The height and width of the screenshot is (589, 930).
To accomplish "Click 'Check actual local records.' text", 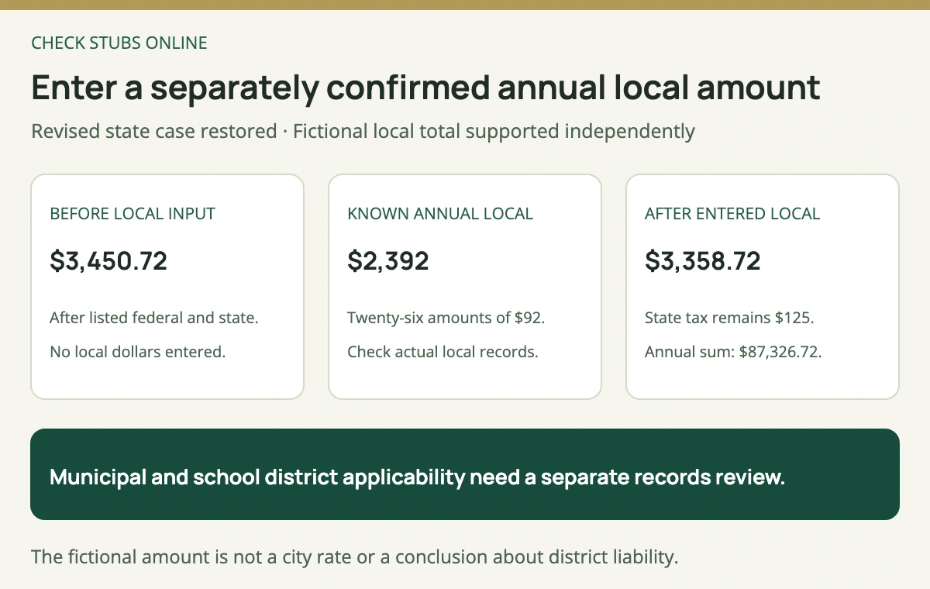I will point(443,352).
